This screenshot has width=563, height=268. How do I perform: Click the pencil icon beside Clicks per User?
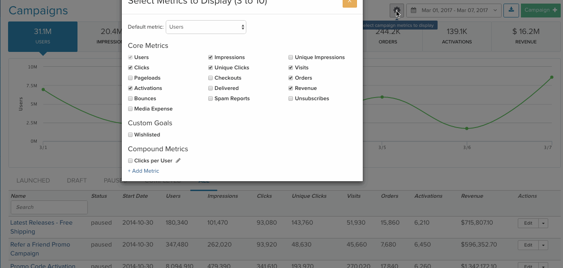point(178,161)
